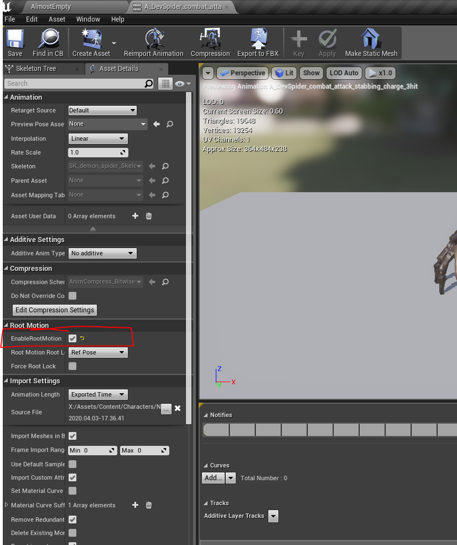Viewport: 457px width, 545px height.
Task: Enable the Force Root Lock checkbox
Action: pyautogui.click(x=72, y=366)
